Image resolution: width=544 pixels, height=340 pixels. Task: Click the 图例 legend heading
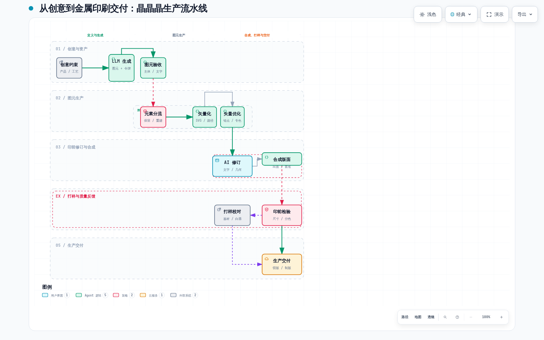tap(47, 287)
